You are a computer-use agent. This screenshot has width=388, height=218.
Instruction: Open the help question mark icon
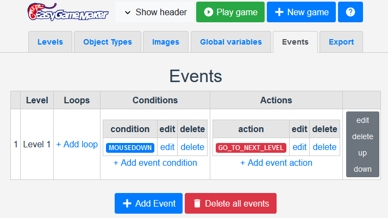(351, 12)
